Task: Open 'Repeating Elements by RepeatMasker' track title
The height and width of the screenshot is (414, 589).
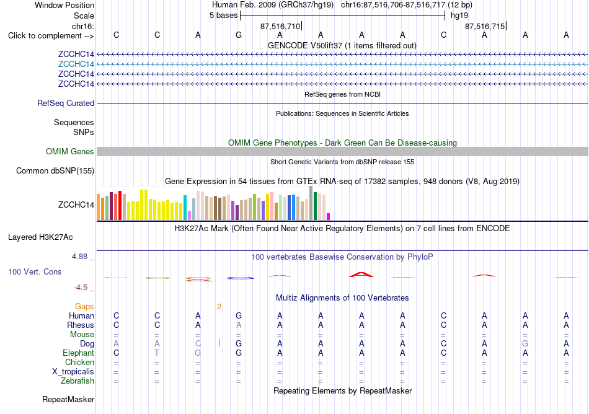Action: pos(342,390)
